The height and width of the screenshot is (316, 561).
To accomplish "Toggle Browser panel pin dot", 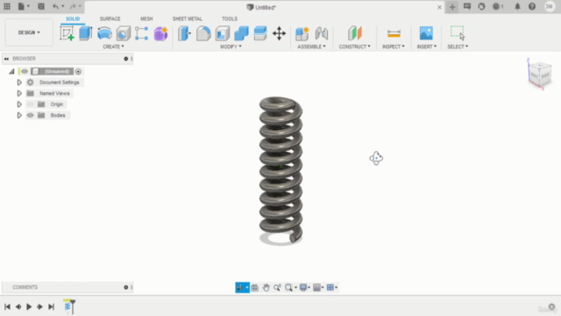I will (x=126, y=59).
